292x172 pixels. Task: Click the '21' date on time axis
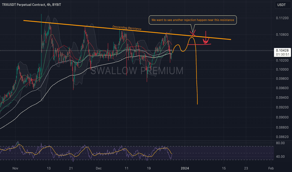71,168
